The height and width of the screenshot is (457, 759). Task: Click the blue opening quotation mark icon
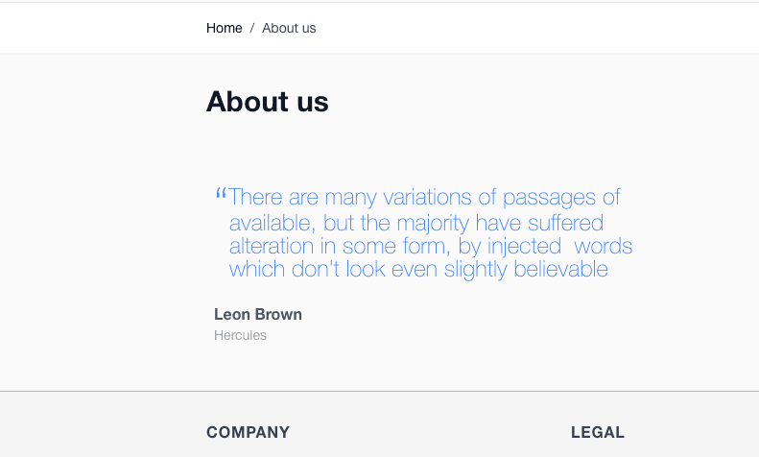coord(220,194)
